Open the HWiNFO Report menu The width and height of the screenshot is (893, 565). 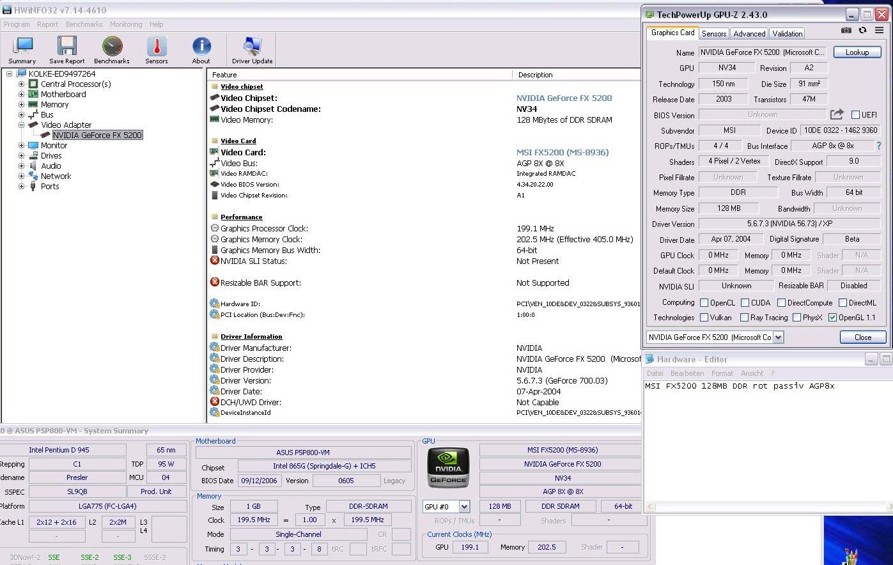(x=47, y=24)
